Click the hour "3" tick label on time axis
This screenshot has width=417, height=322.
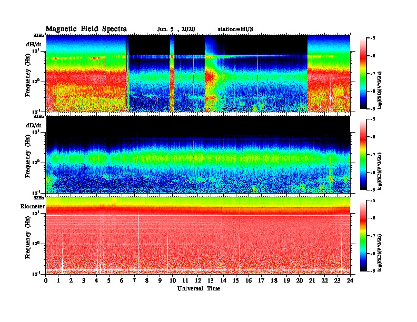tap(84, 280)
